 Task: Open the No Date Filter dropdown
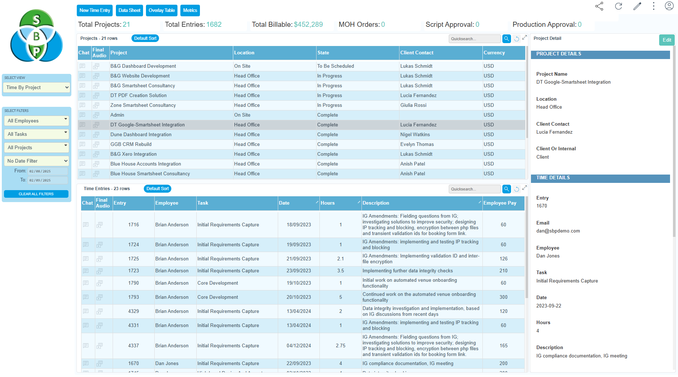(x=36, y=161)
